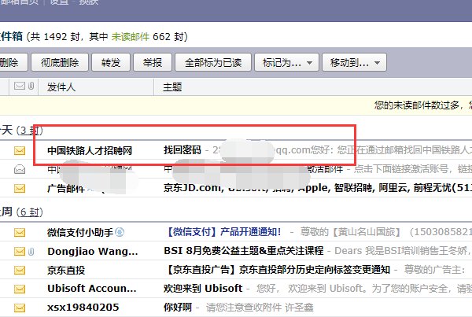This screenshot has width=472, height=317.
Task: Click the verified badge beside 微信支付小助手
Action: pyautogui.click(x=120, y=232)
